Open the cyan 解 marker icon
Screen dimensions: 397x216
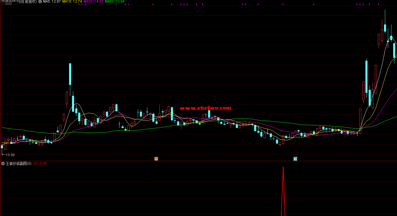295,159
